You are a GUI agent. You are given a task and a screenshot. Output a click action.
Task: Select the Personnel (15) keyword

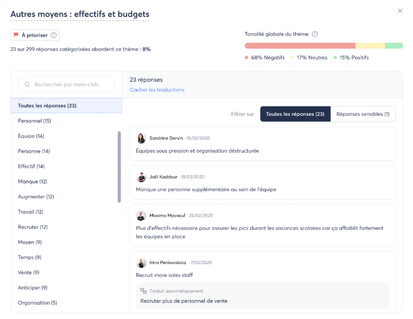(34, 121)
